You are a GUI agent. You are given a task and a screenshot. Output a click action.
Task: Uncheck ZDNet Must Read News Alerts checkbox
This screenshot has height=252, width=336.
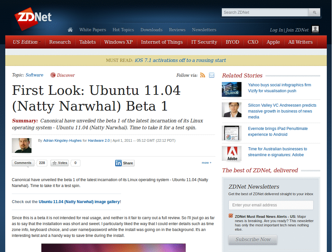[x=231, y=216]
